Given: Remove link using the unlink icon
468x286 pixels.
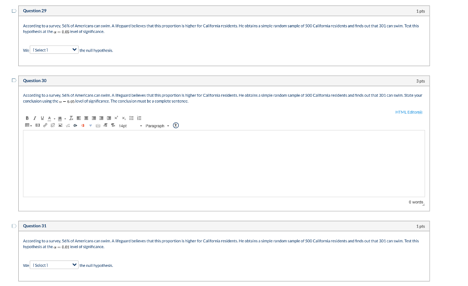Looking at the screenshot, I should click(x=53, y=125).
